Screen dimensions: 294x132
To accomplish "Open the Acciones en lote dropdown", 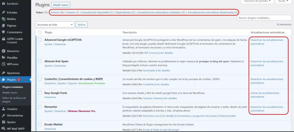I will (x=55, y=25).
